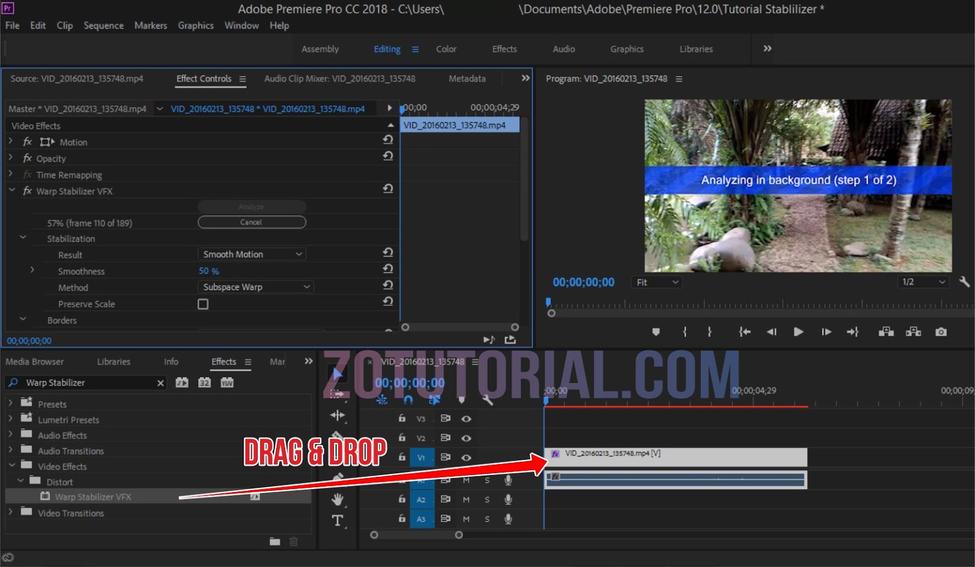
Task: Click the Program monitor timecode
Action: pyautogui.click(x=583, y=282)
